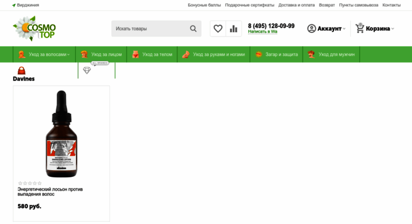
Task: Click the Корзина label
Action: [x=378, y=29]
